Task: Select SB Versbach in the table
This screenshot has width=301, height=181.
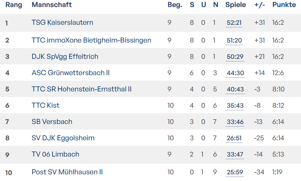Action: coord(52,122)
